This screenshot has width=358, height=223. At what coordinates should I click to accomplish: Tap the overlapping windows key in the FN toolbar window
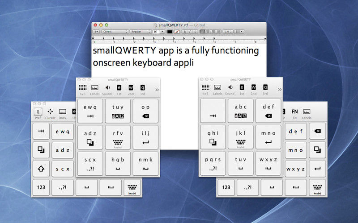317,150
